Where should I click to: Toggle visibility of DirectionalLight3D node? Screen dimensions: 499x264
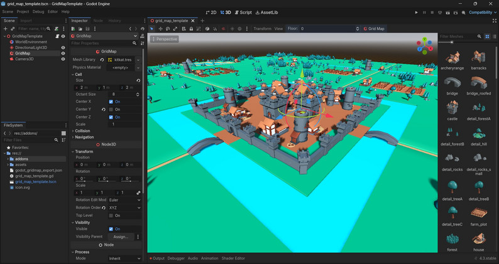(x=63, y=48)
